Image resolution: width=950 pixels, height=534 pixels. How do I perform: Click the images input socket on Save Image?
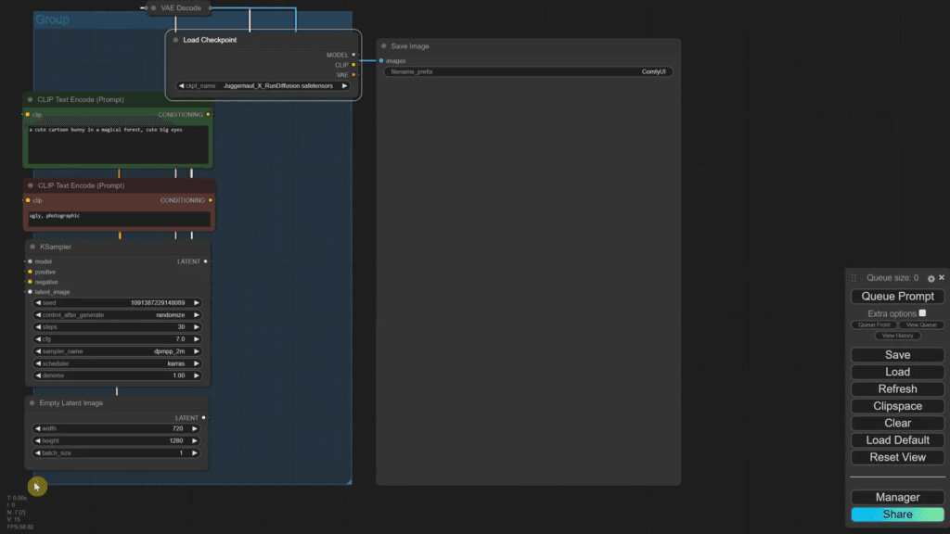tap(381, 60)
